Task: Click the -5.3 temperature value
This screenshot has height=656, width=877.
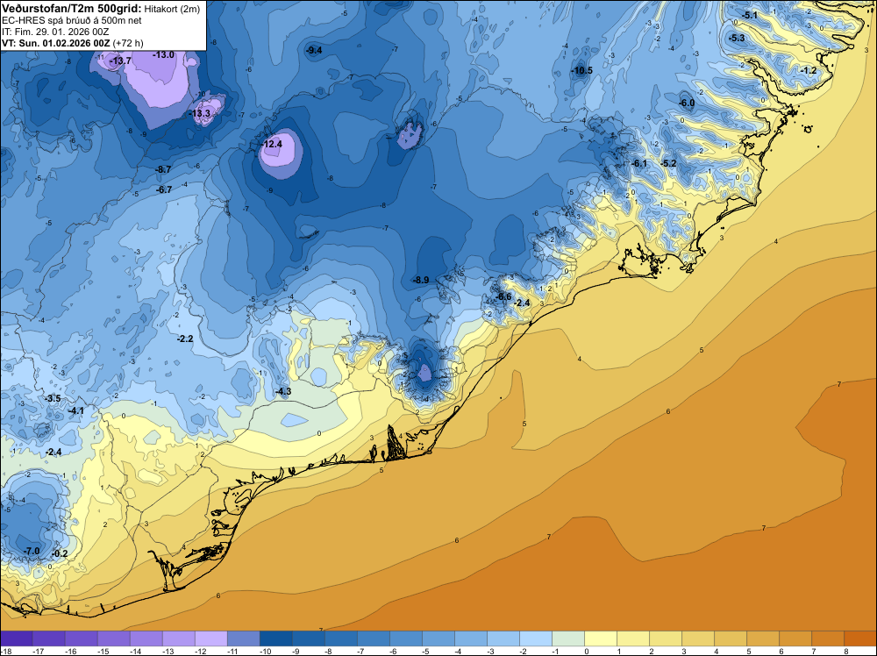Action: (737, 39)
